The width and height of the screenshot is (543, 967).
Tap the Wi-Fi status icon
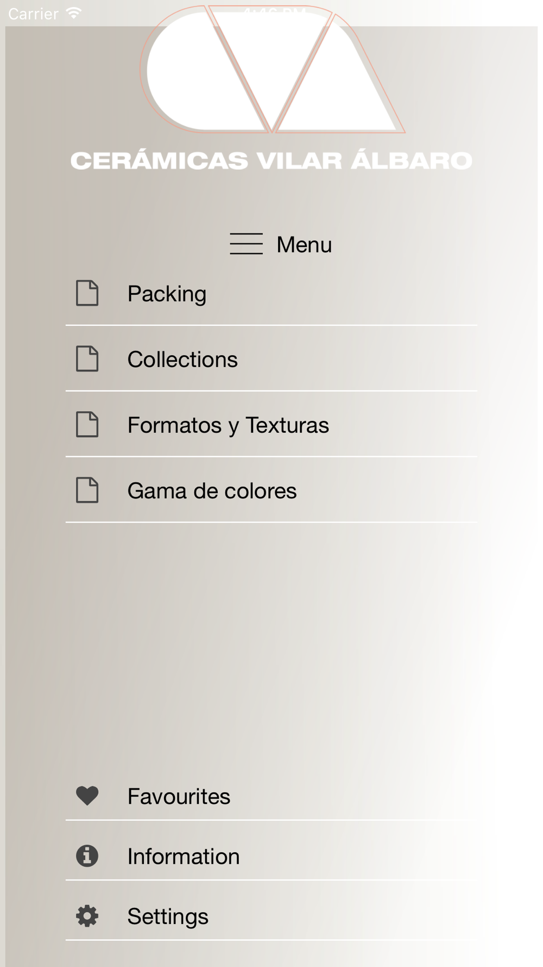coord(74,13)
